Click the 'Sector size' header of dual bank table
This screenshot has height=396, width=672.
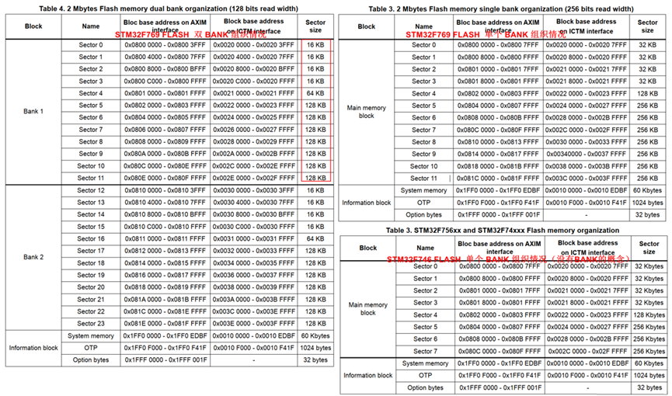(315, 26)
